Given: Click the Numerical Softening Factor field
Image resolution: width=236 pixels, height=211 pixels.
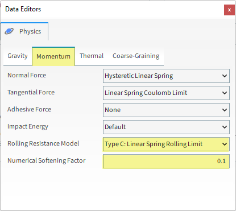Looking at the screenshot, I should click(x=166, y=162).
